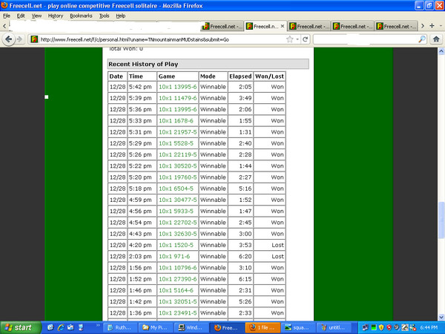Viewport: 445px width, 334px height.
Task: Open the URL history dropdown arrow
Action: [x=297, y=39]
